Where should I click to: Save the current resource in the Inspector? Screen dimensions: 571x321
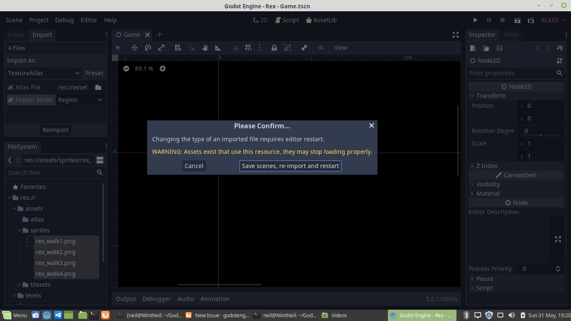coord(499,48)
